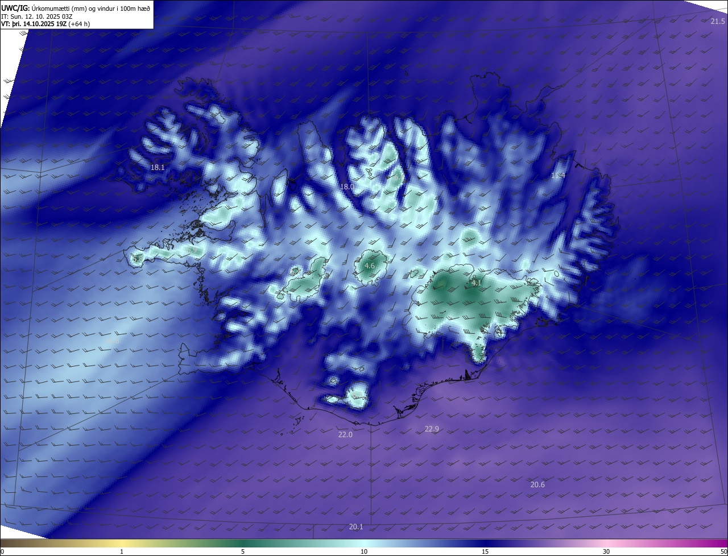Click the 20.1 value at the map's bottom edge
Image resolution: width=728 pixels, height=556 pixels.
(x=356, y=526)
